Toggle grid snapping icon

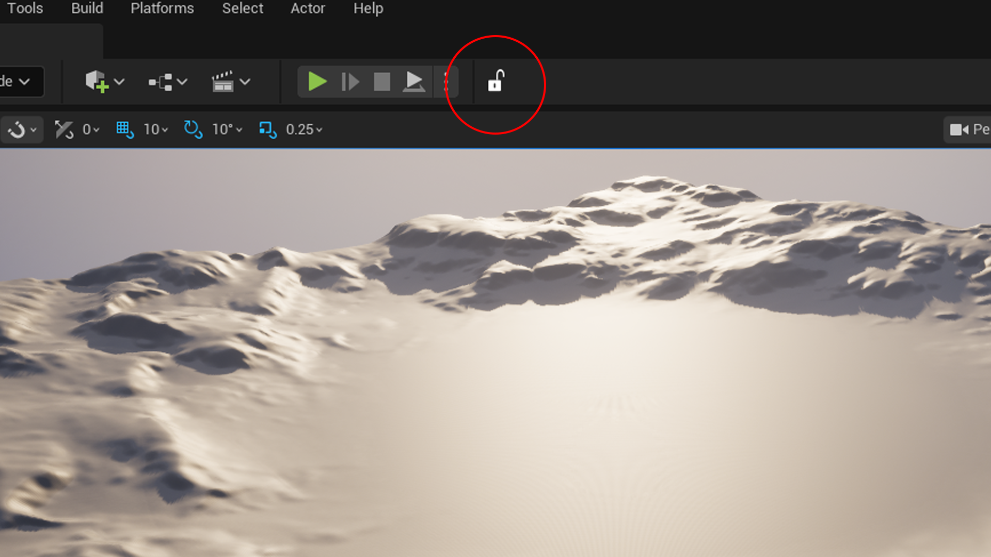pyautogui.click(x=124, y=129)
